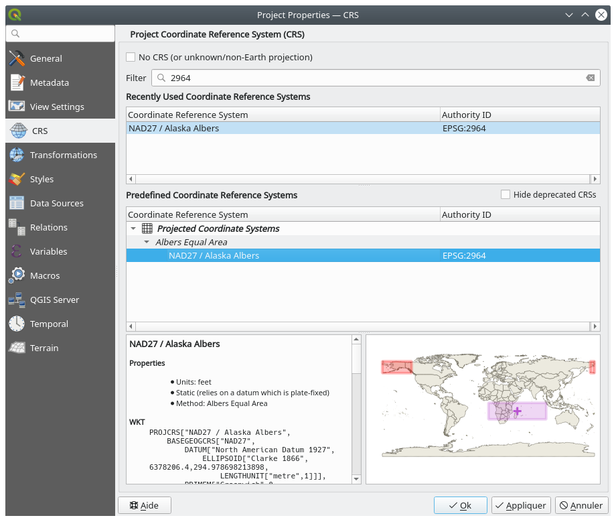This screenshot has height=528, width=616.
Task: Open the Data Sources section
Action: point(57,203)
